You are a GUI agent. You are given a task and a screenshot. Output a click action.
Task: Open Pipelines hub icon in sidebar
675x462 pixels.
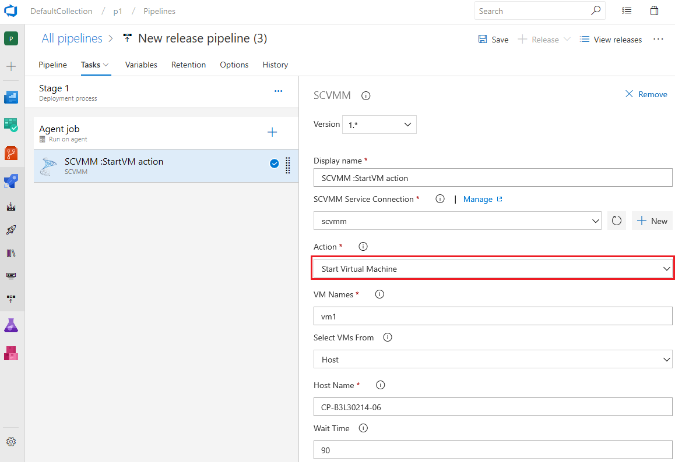[11, 181]
